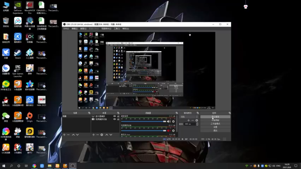Open source properties gear in 来源 panel
Image resolution: width=301 pixels, height=169 pixels.
(102, 135)
